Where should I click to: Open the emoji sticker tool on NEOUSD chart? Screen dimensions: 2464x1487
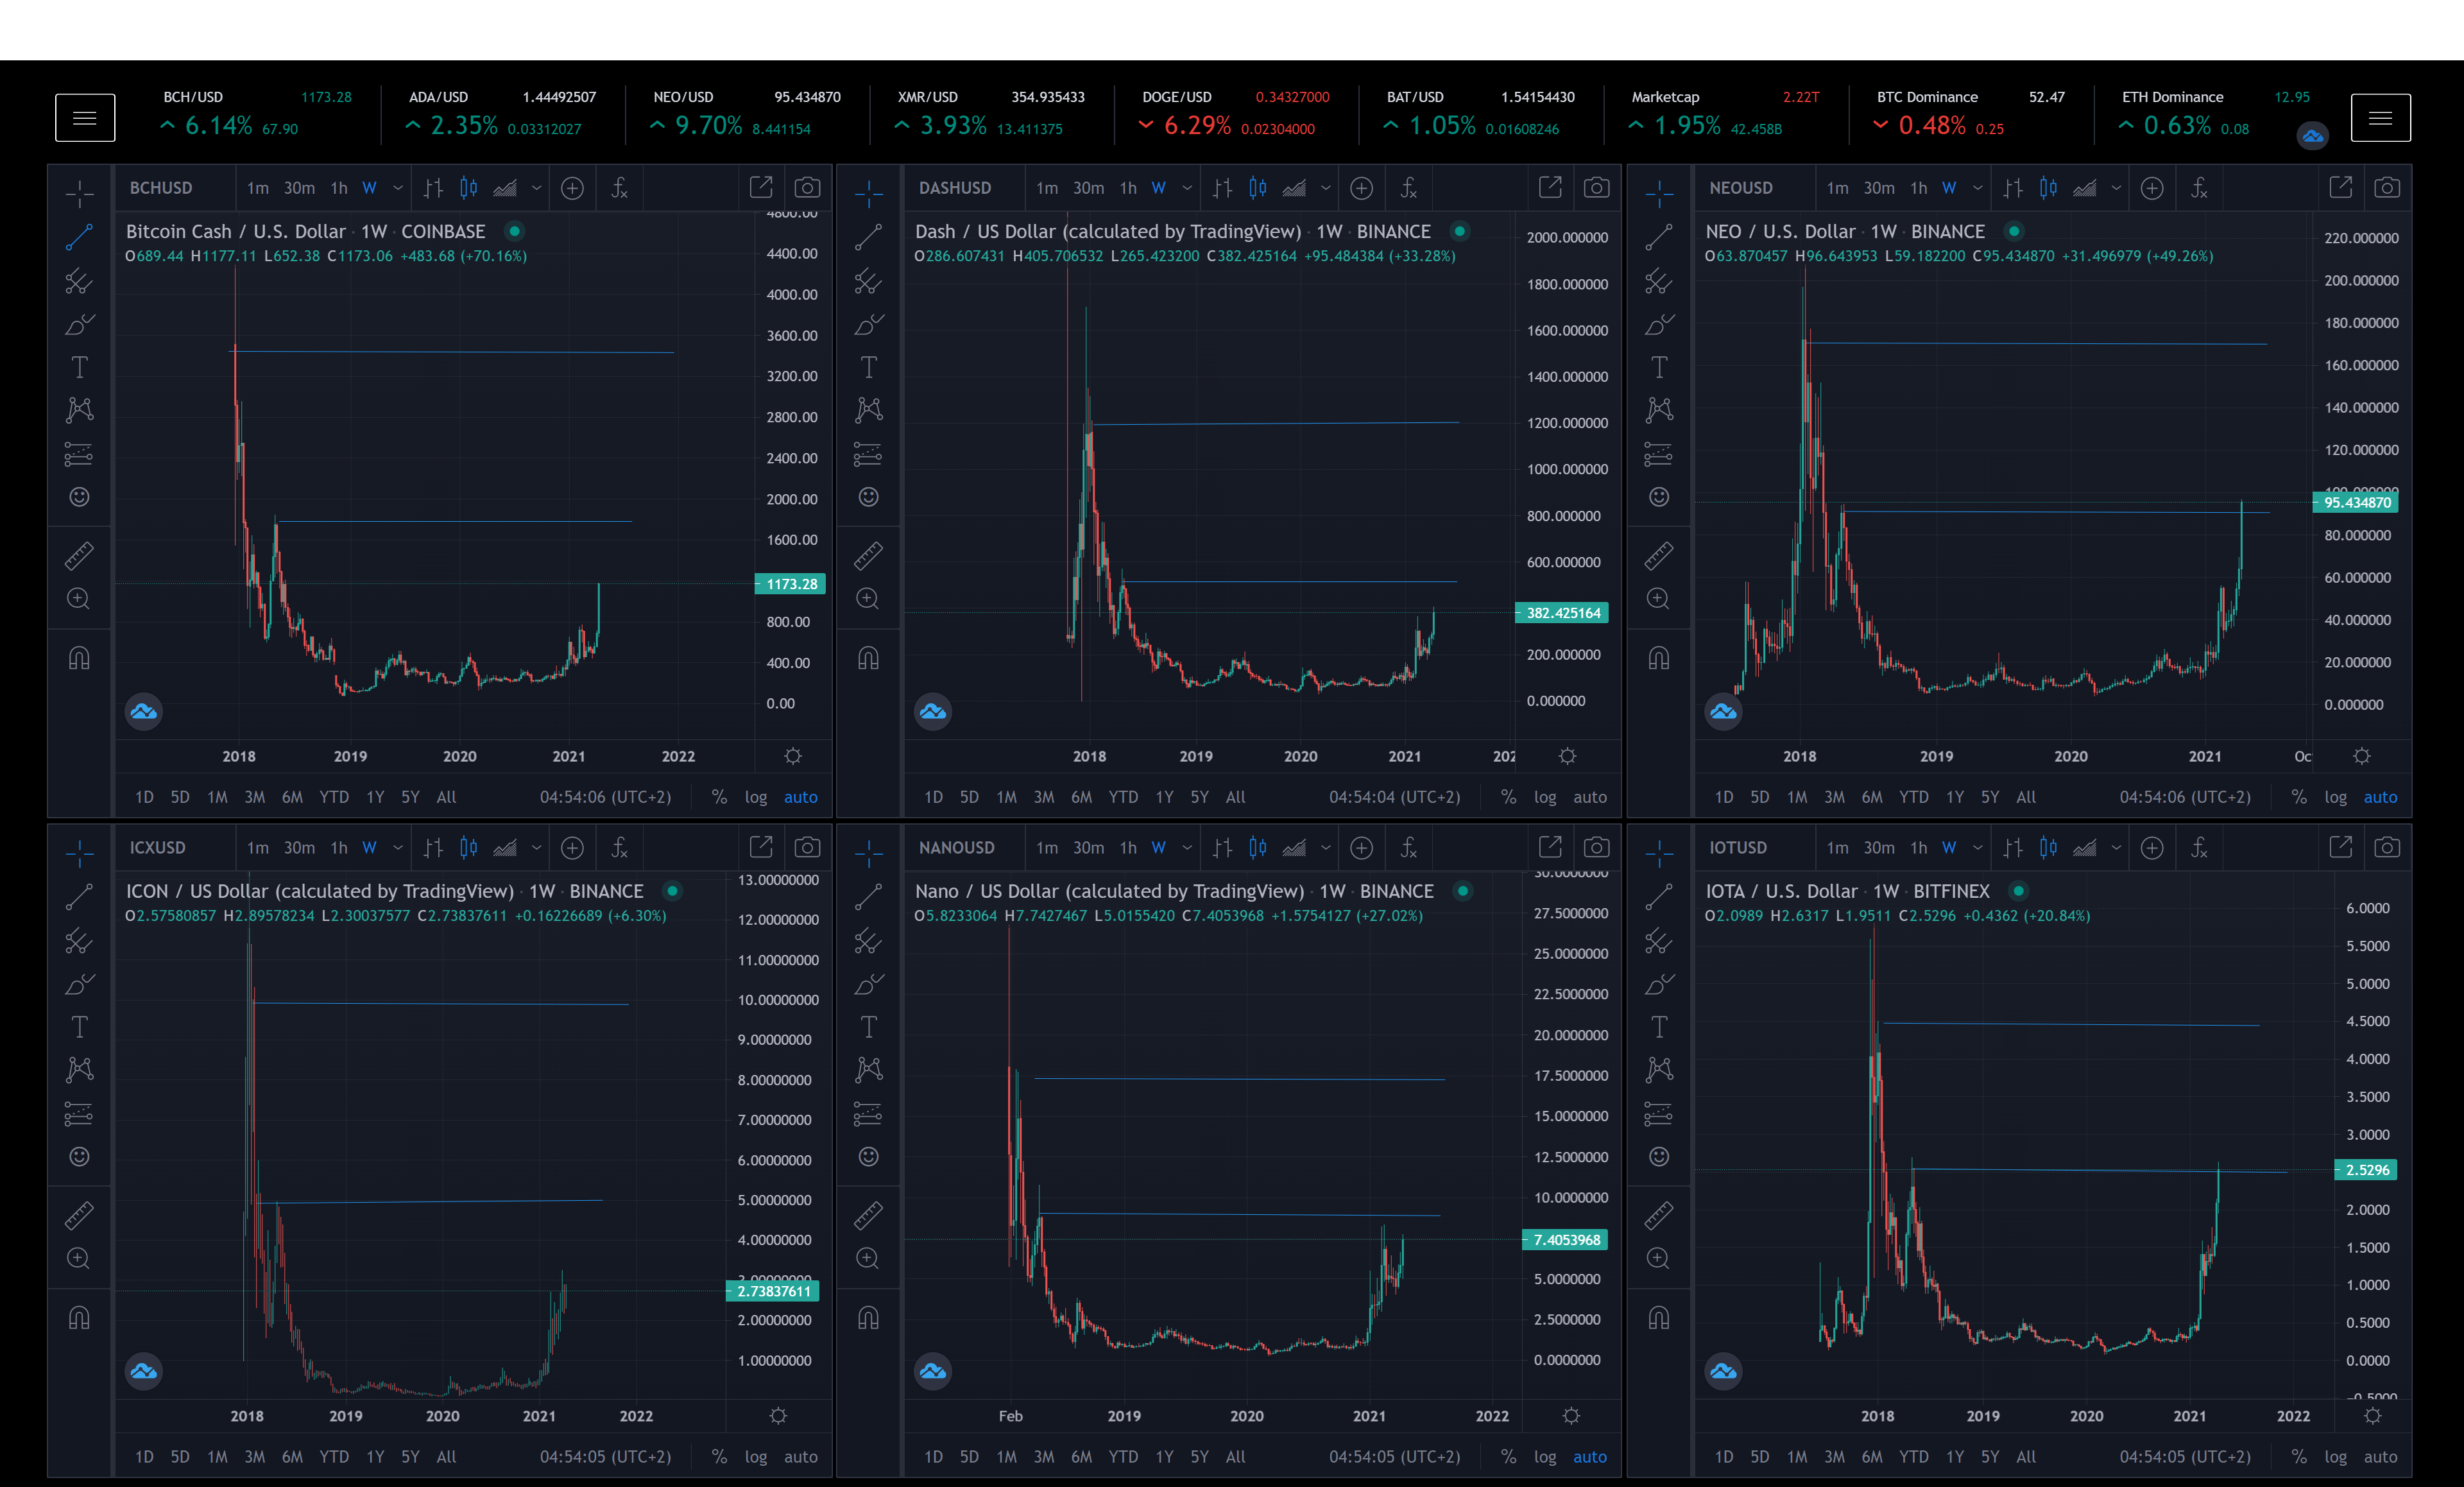coord(1658,496)
